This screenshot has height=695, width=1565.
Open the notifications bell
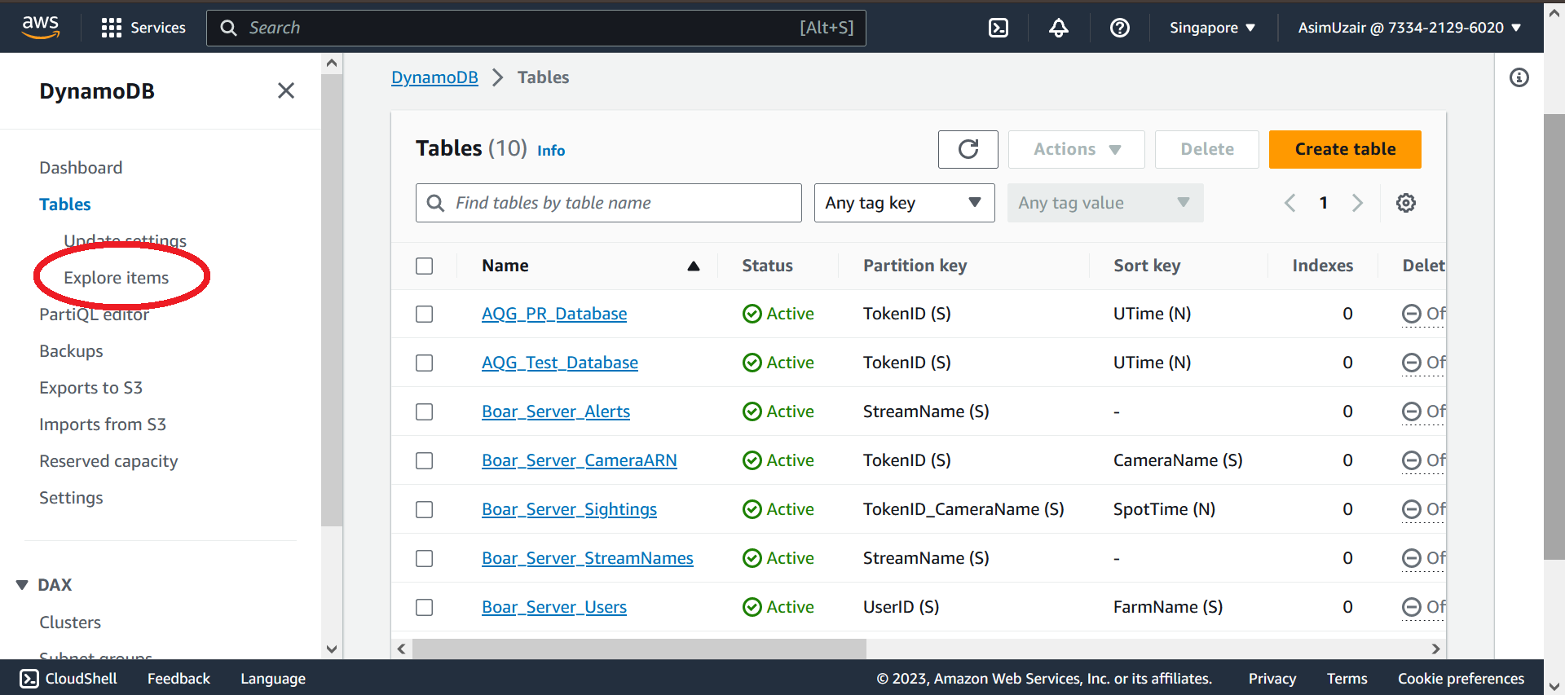(x=1059, y=28)
